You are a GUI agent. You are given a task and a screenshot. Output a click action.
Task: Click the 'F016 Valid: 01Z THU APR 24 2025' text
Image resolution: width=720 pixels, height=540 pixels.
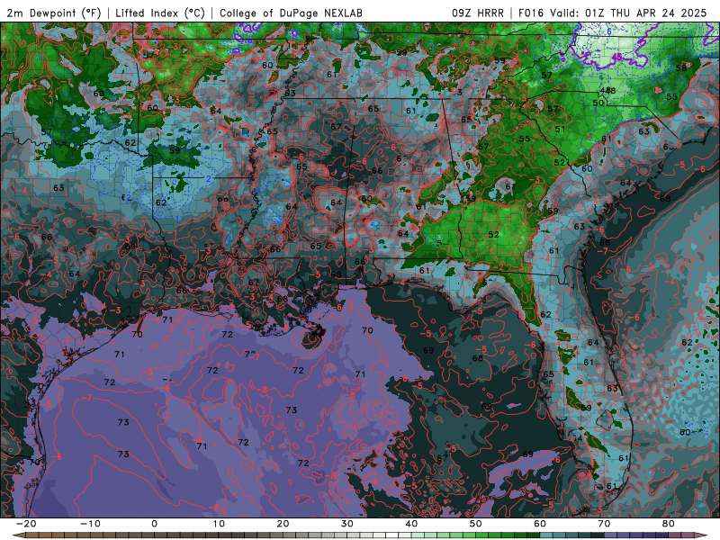coord(612,13)
